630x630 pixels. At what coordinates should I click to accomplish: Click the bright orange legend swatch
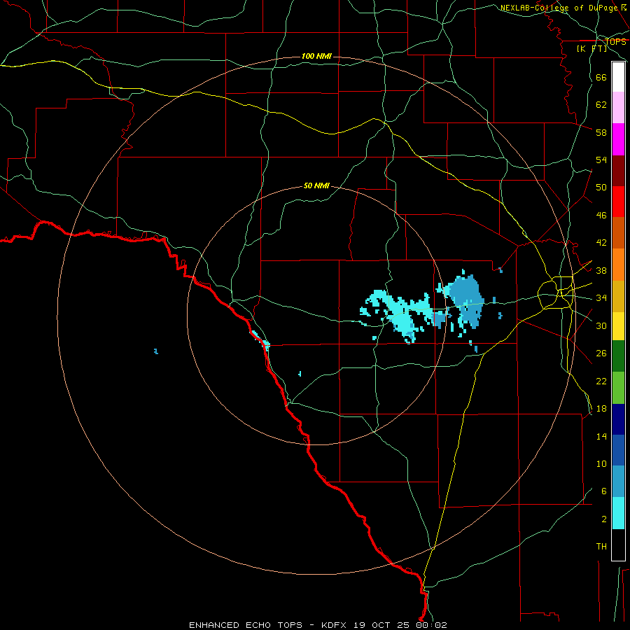(x=618, y=265)
